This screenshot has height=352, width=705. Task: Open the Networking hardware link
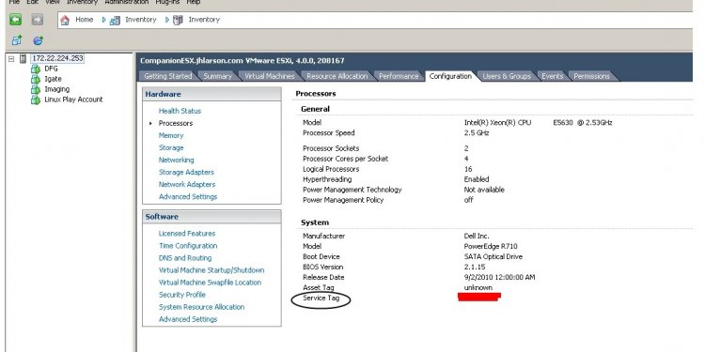[177, 160]
